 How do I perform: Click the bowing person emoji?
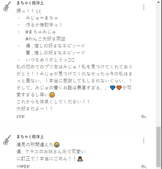point(80,159)
